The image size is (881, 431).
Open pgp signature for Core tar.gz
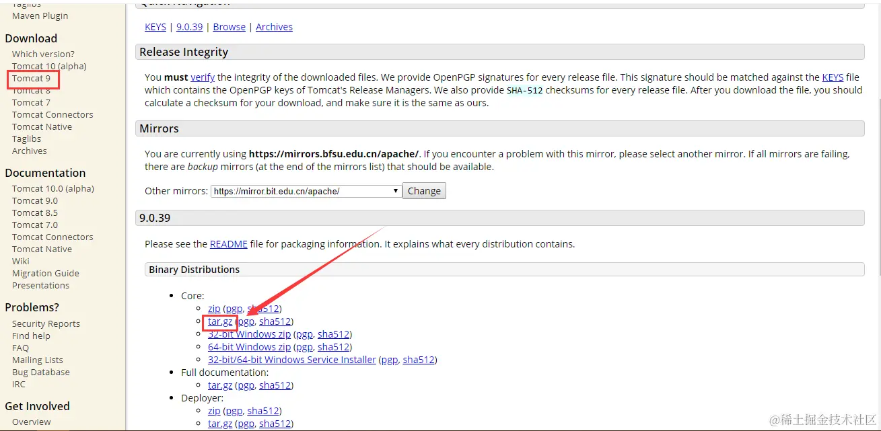pos(246,321)
